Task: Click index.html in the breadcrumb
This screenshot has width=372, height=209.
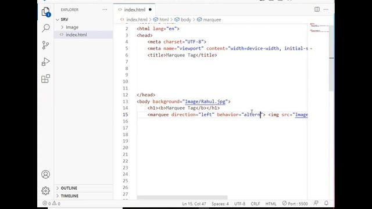Action: tap(137, 20)
